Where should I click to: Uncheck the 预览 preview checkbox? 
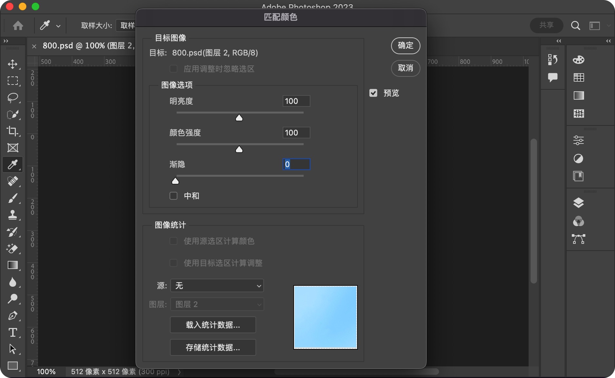click(373, 93)
